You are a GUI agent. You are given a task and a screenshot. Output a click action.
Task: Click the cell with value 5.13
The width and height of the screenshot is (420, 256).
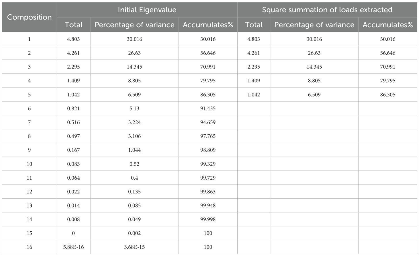134,108
